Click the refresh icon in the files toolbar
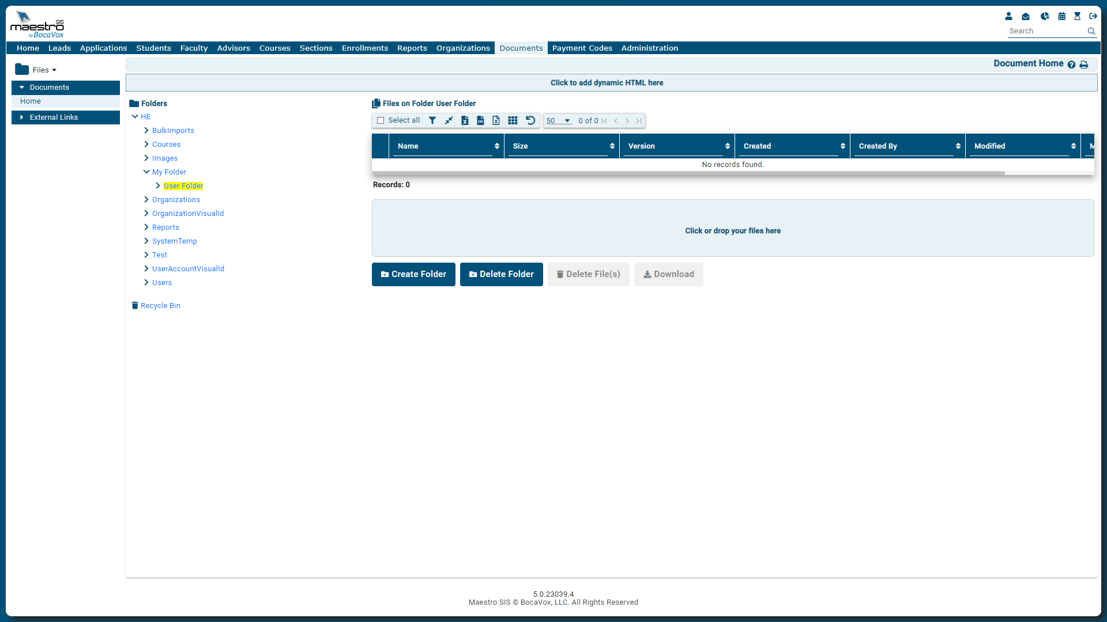 [530, 120]
